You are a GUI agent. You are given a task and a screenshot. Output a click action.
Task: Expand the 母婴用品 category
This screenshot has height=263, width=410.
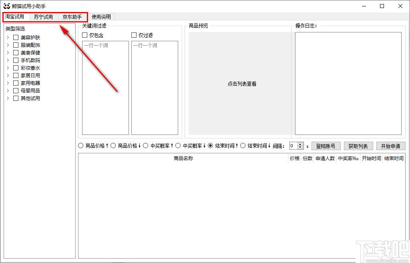click(8, 90)
